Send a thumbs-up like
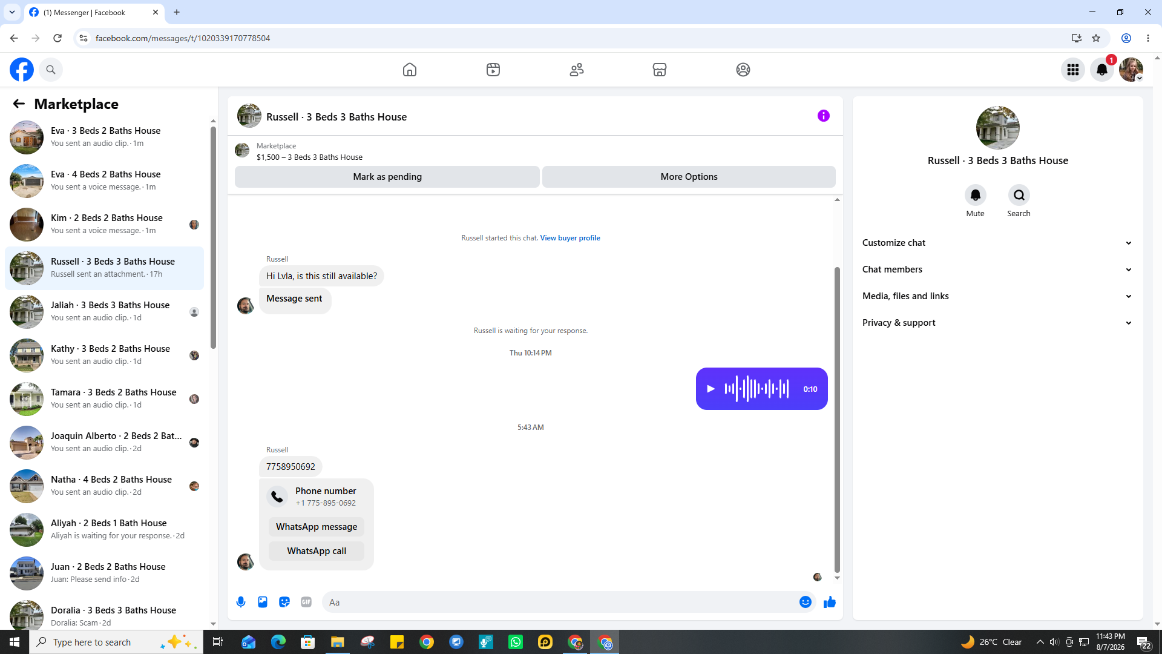 click(x=830, y=602)
